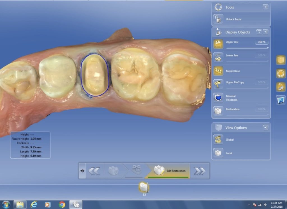Open Google Chrome from the taskbar

tap(62, 205)
